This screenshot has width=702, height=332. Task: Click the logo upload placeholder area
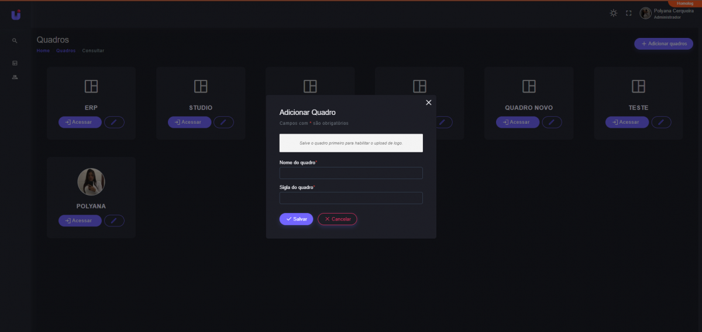click(351, 143)
